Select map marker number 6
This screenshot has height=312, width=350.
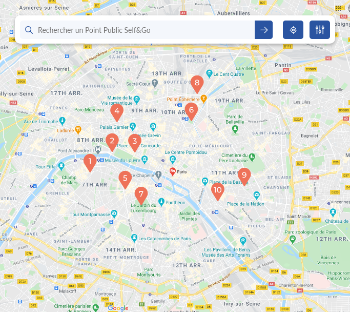pos(191,111)
